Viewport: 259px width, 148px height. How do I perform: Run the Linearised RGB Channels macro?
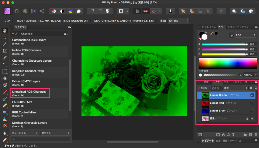coord(29,93)
